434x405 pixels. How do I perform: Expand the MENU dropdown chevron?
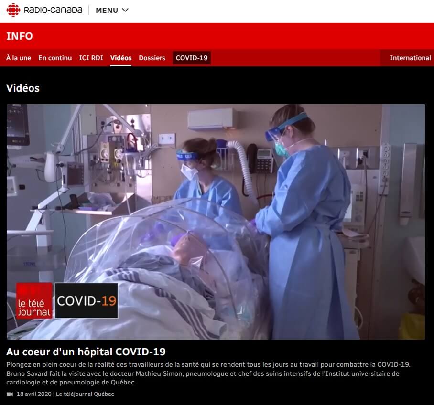125,10
